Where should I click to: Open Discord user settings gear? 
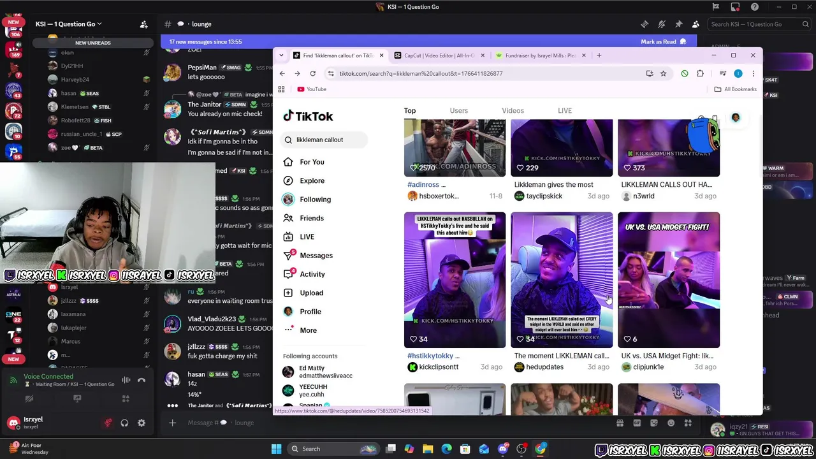point(142,423)
